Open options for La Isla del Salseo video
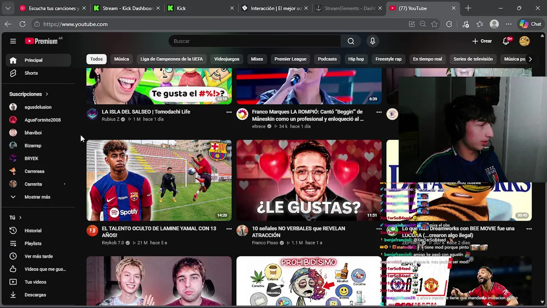The width and height of the screenshot is (547, 308). (x=229, y=112)
